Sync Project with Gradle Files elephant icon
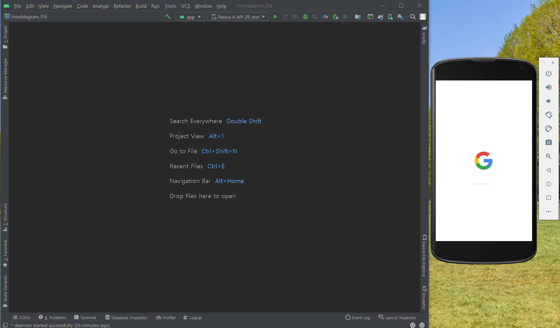Image resolution: width=560 pixels, height=328 pixels. [380, 17]
